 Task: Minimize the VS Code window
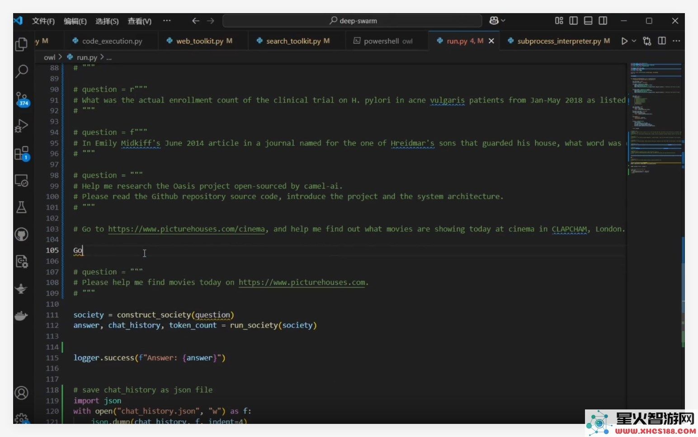(624, 21)
